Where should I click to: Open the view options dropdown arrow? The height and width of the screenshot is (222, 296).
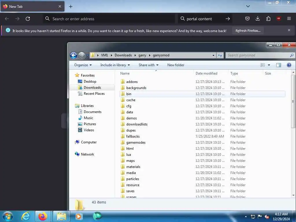click(x=269, y=65)
